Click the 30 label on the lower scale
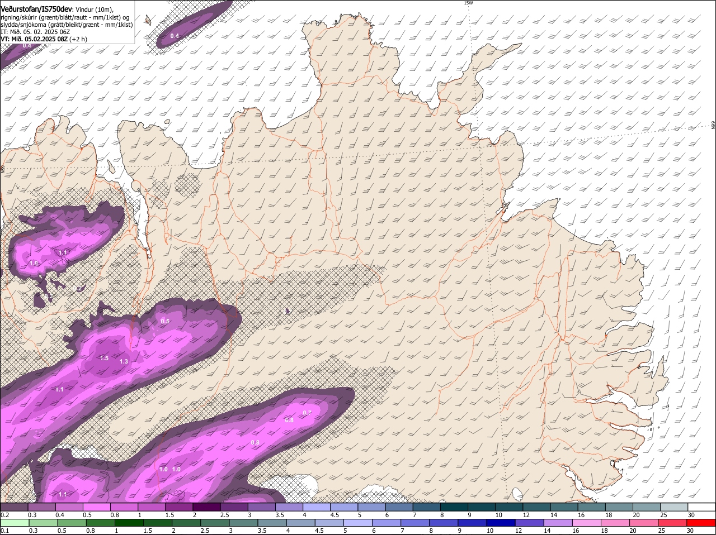 coord(690,531)
